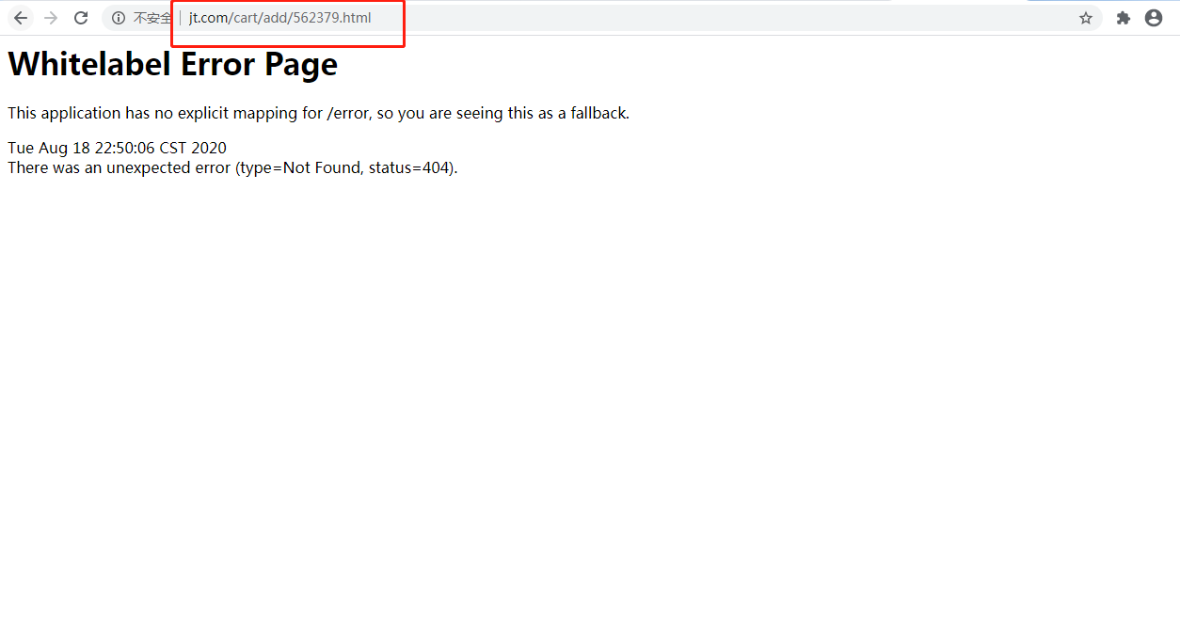The width and height of the screenshot is (1180, 619).
Task: Click the "type=Not Found, status=404" error line
Action: tap(232, 167)
